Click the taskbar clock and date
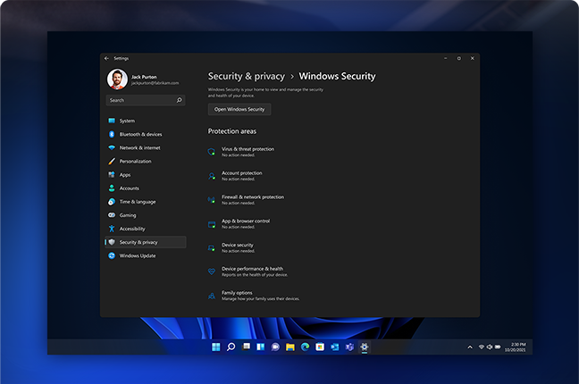 (516, 347)
